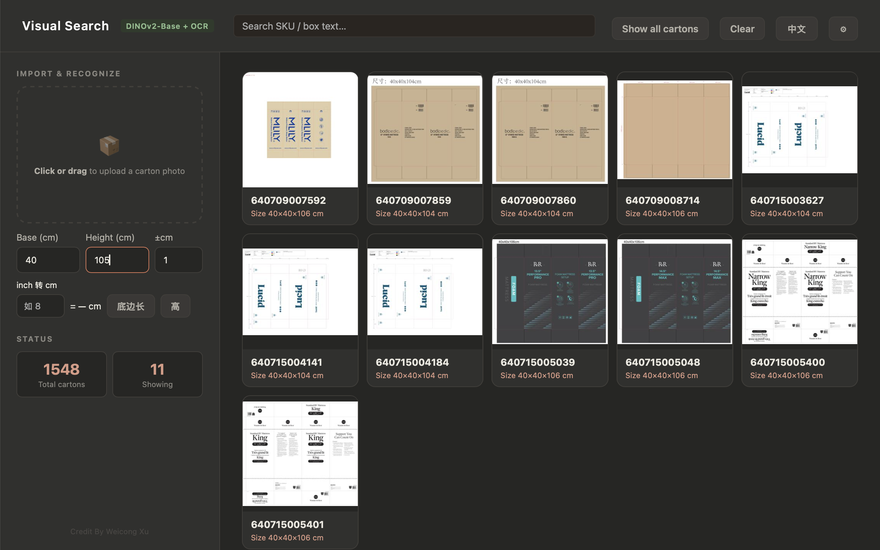Click the Show all cartons button
Viewport: 880px width, 550px height.
[660, 29]
